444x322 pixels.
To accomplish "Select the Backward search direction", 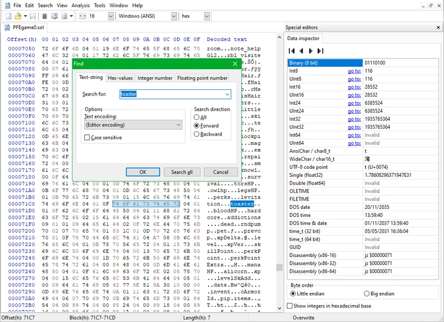I will (x=197, y=134).
